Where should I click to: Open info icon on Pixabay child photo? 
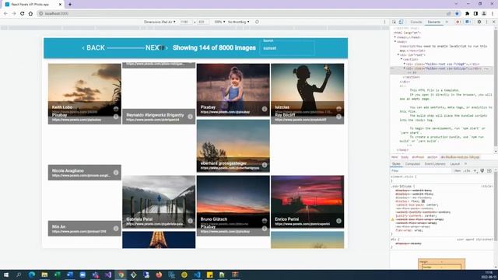(x=265, y=109)
